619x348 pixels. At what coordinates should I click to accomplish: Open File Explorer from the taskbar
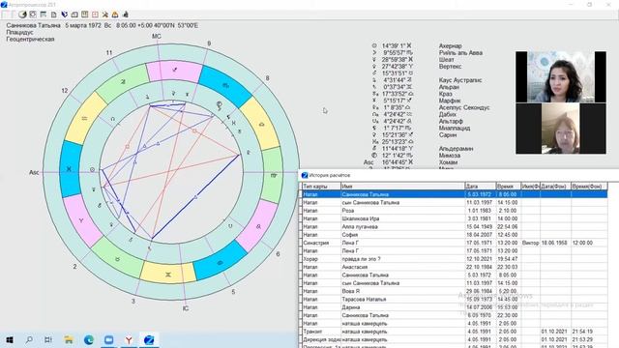pos(69,339)
